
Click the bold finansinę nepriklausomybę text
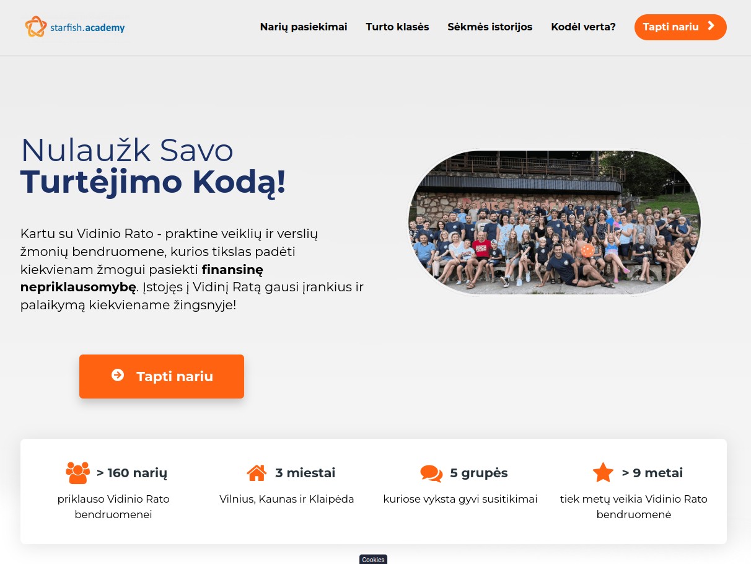coord(142,278)
